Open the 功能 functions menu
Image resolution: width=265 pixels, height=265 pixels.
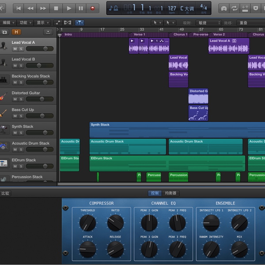click(x=25, y=23)
